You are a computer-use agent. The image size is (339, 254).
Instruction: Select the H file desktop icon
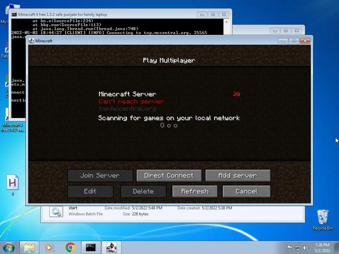click(x=13, y=185)
